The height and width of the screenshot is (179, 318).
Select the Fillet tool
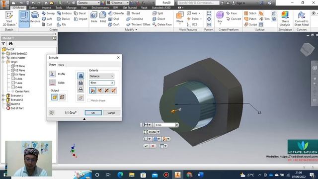(103, 17)
